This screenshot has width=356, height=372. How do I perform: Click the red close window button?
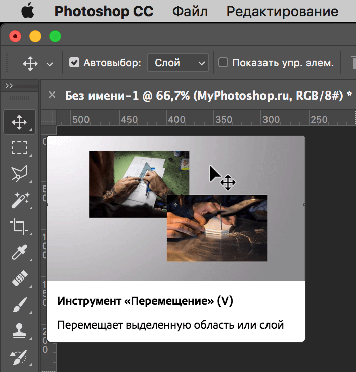coord(15,36)
